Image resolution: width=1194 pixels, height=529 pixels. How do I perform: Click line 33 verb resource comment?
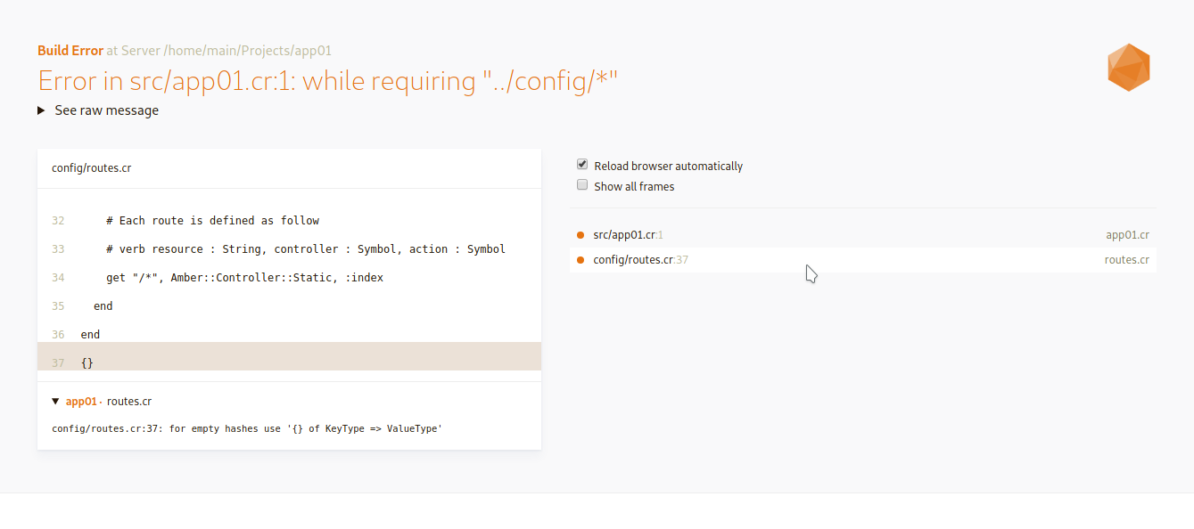pyautogui.click(x=305, y=249)
